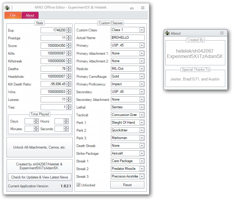The width and height of the screenshot is (233, 200).
Task: Click Unlock All Attachments, Camos, etc.
Action: [x=39, y=147]
